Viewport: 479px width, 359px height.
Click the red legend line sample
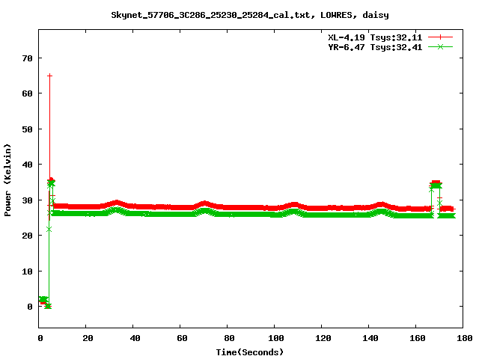[440, 37]
